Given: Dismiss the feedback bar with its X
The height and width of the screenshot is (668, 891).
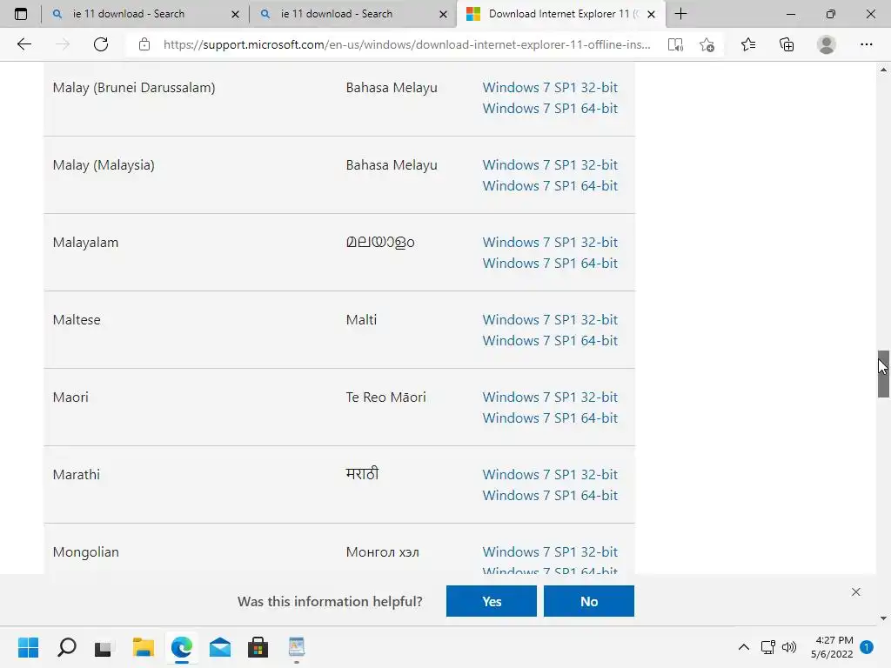Looking at the screenshot, I should (x=856, y=591).
